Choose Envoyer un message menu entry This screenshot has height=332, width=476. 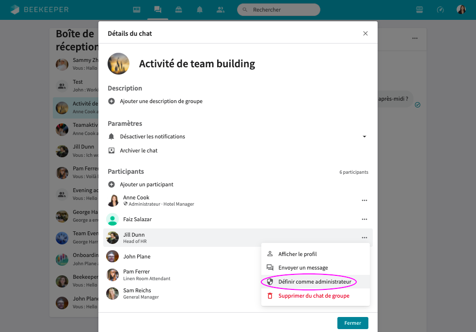pyautogui.click(x=303, y=268)
